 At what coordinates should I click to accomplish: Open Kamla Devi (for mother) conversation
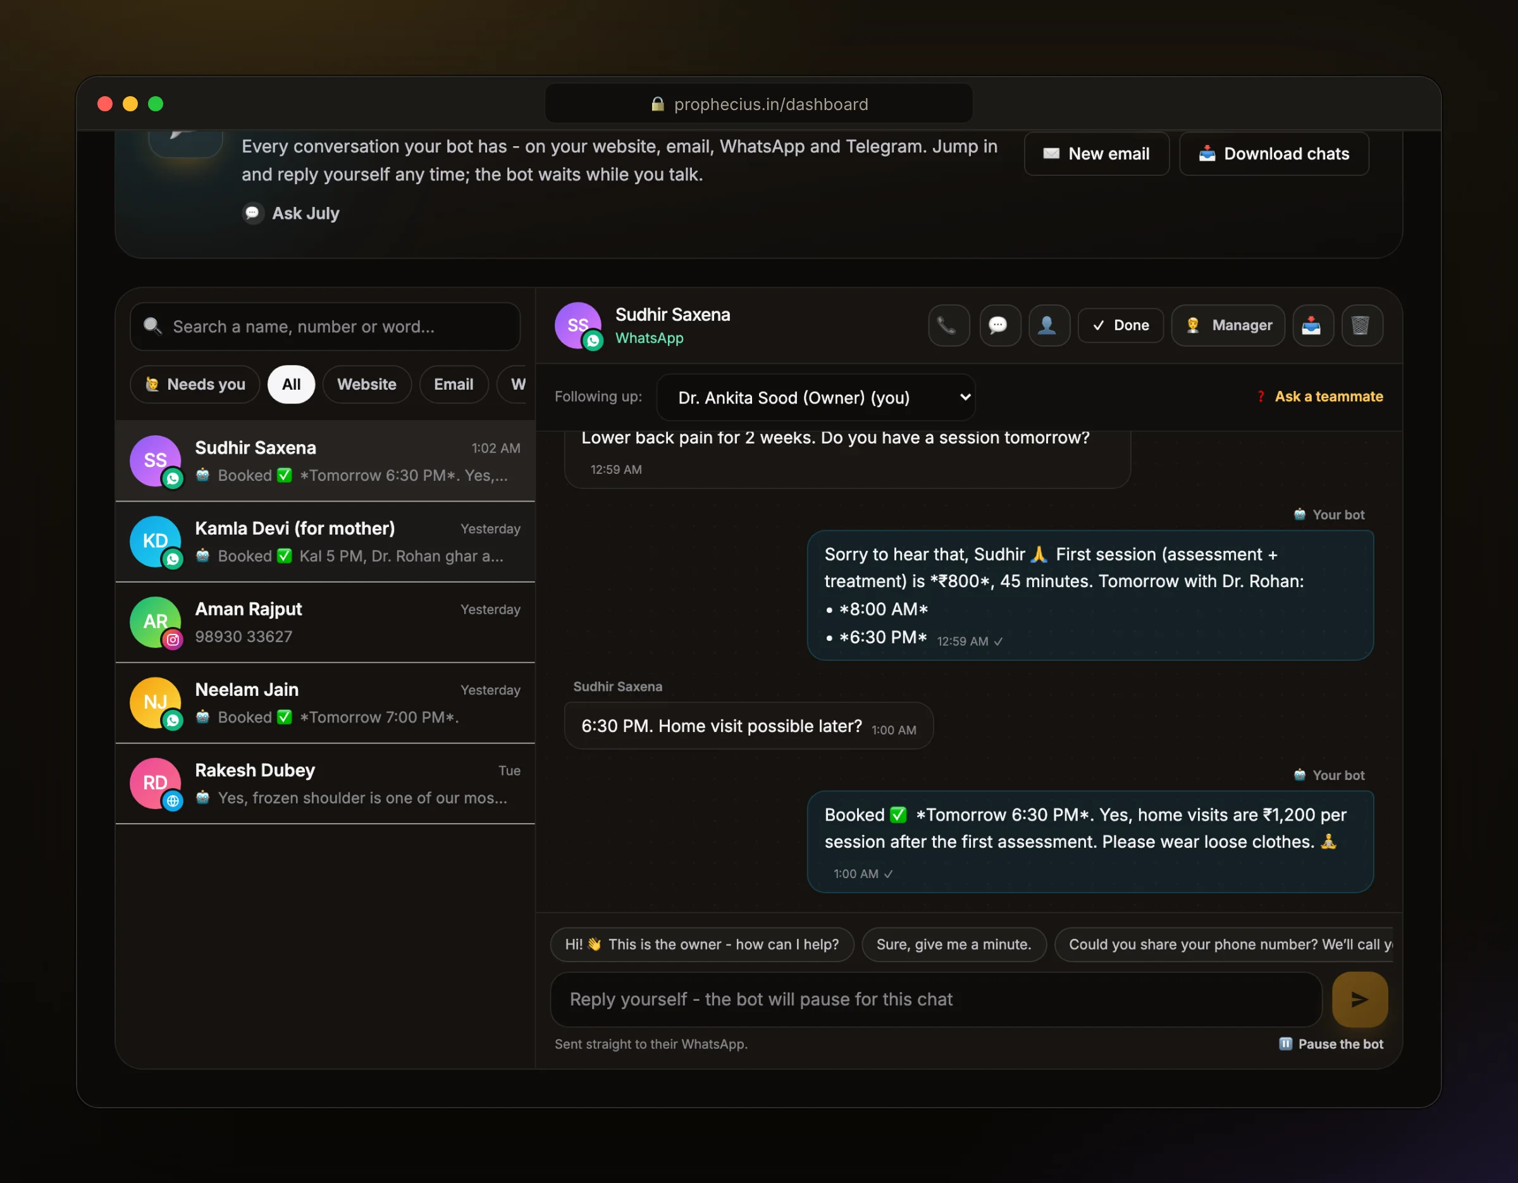324,542
